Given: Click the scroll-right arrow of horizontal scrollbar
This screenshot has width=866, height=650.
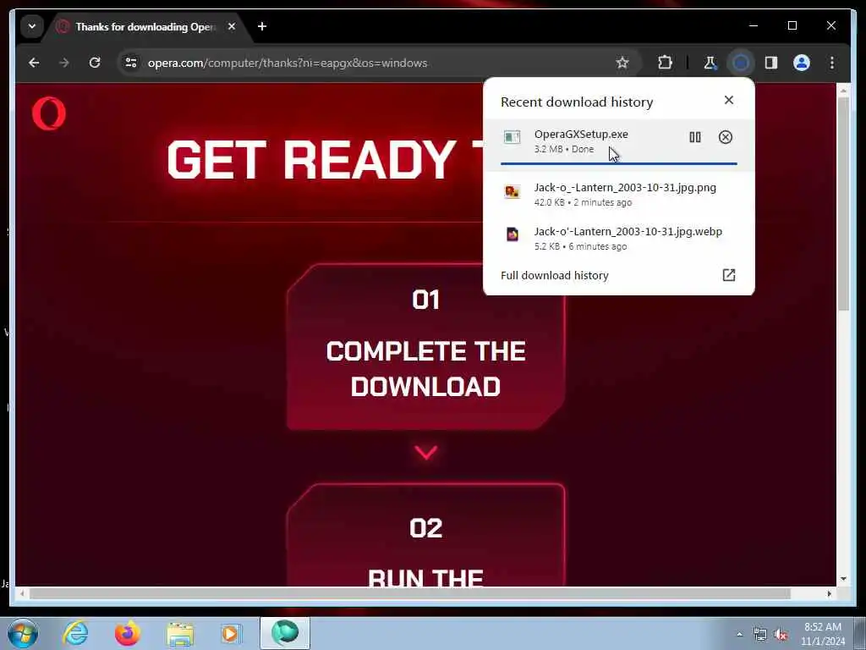Looking at the screenshot, I should (829, 593).
